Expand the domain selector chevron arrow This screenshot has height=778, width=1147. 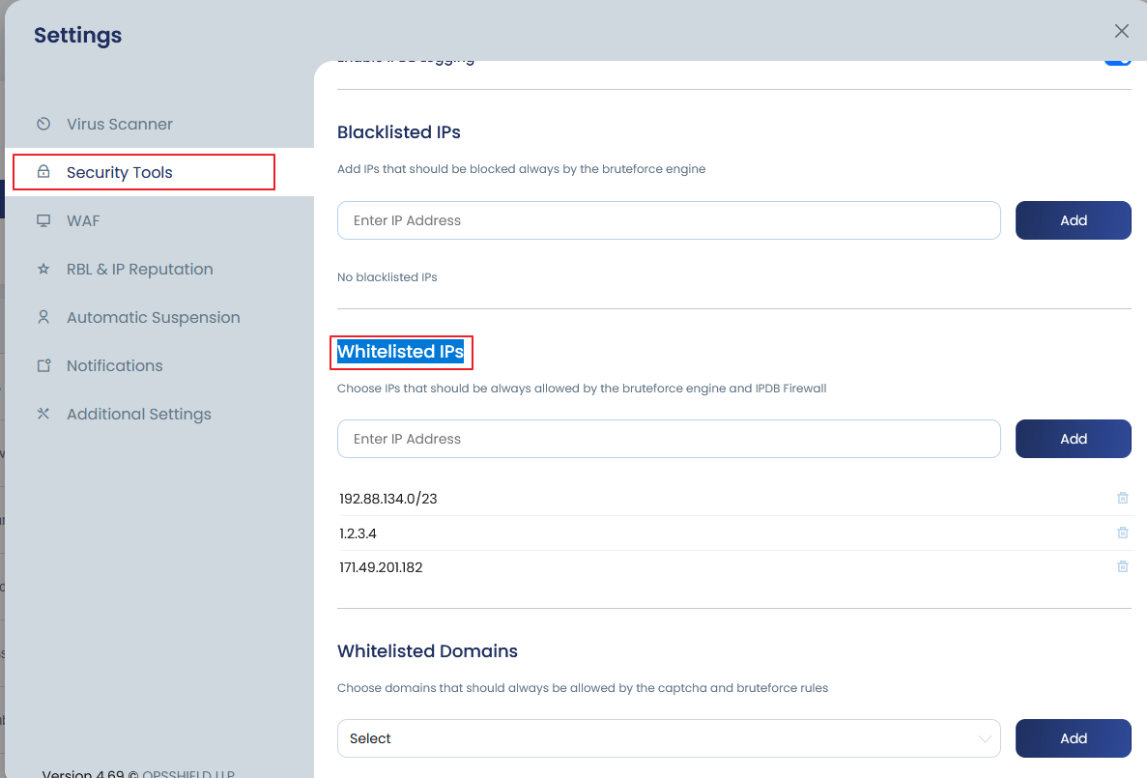pos(985,737)
